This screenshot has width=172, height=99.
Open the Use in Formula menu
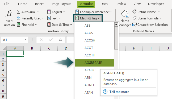(x=147, y=18)
